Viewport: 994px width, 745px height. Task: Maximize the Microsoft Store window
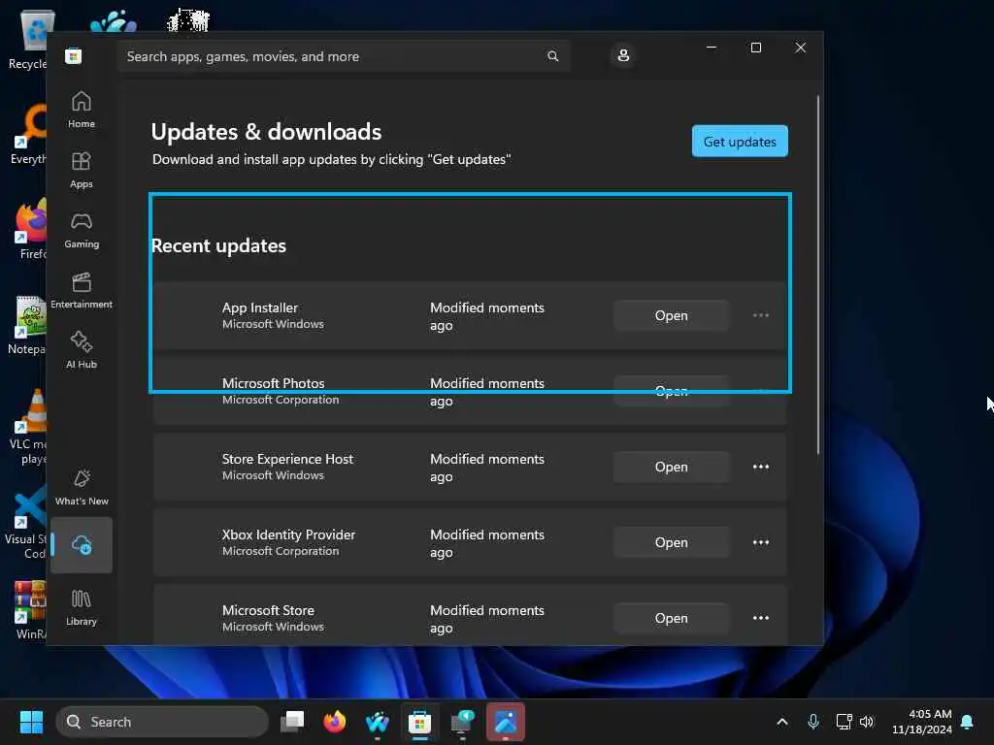tap(755, 48)
